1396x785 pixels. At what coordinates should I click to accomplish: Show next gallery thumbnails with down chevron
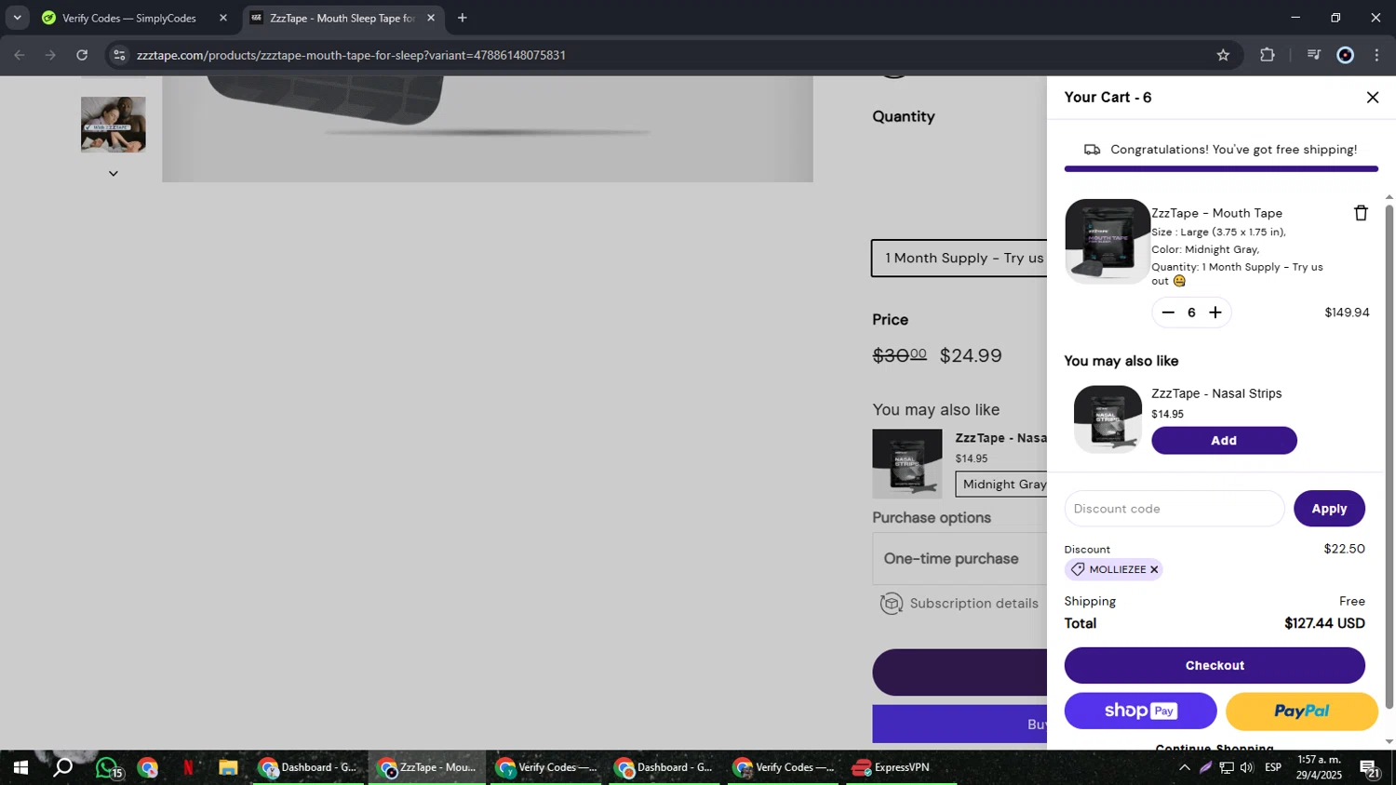[114, 173]
